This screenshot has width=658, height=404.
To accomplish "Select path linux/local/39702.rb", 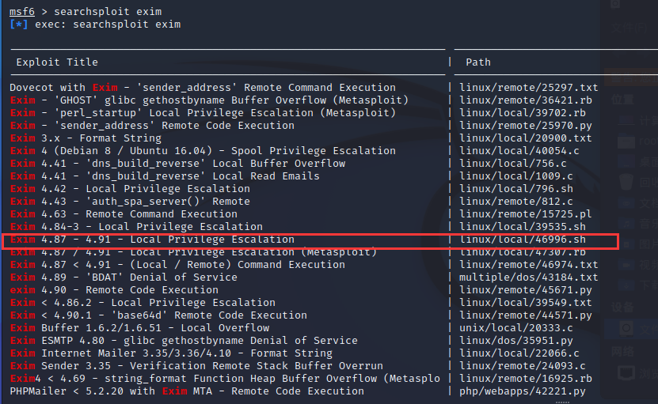I will [x=523, y=113].
